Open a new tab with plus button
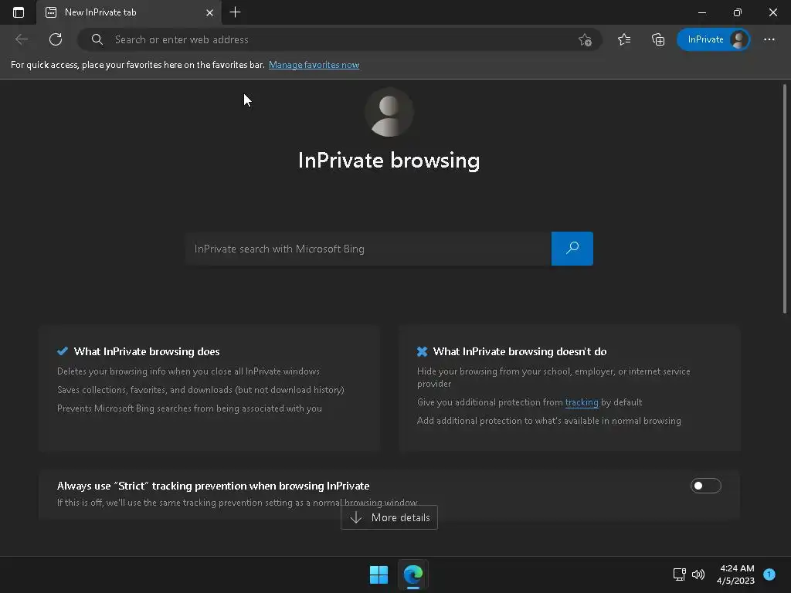 (235, 12)
